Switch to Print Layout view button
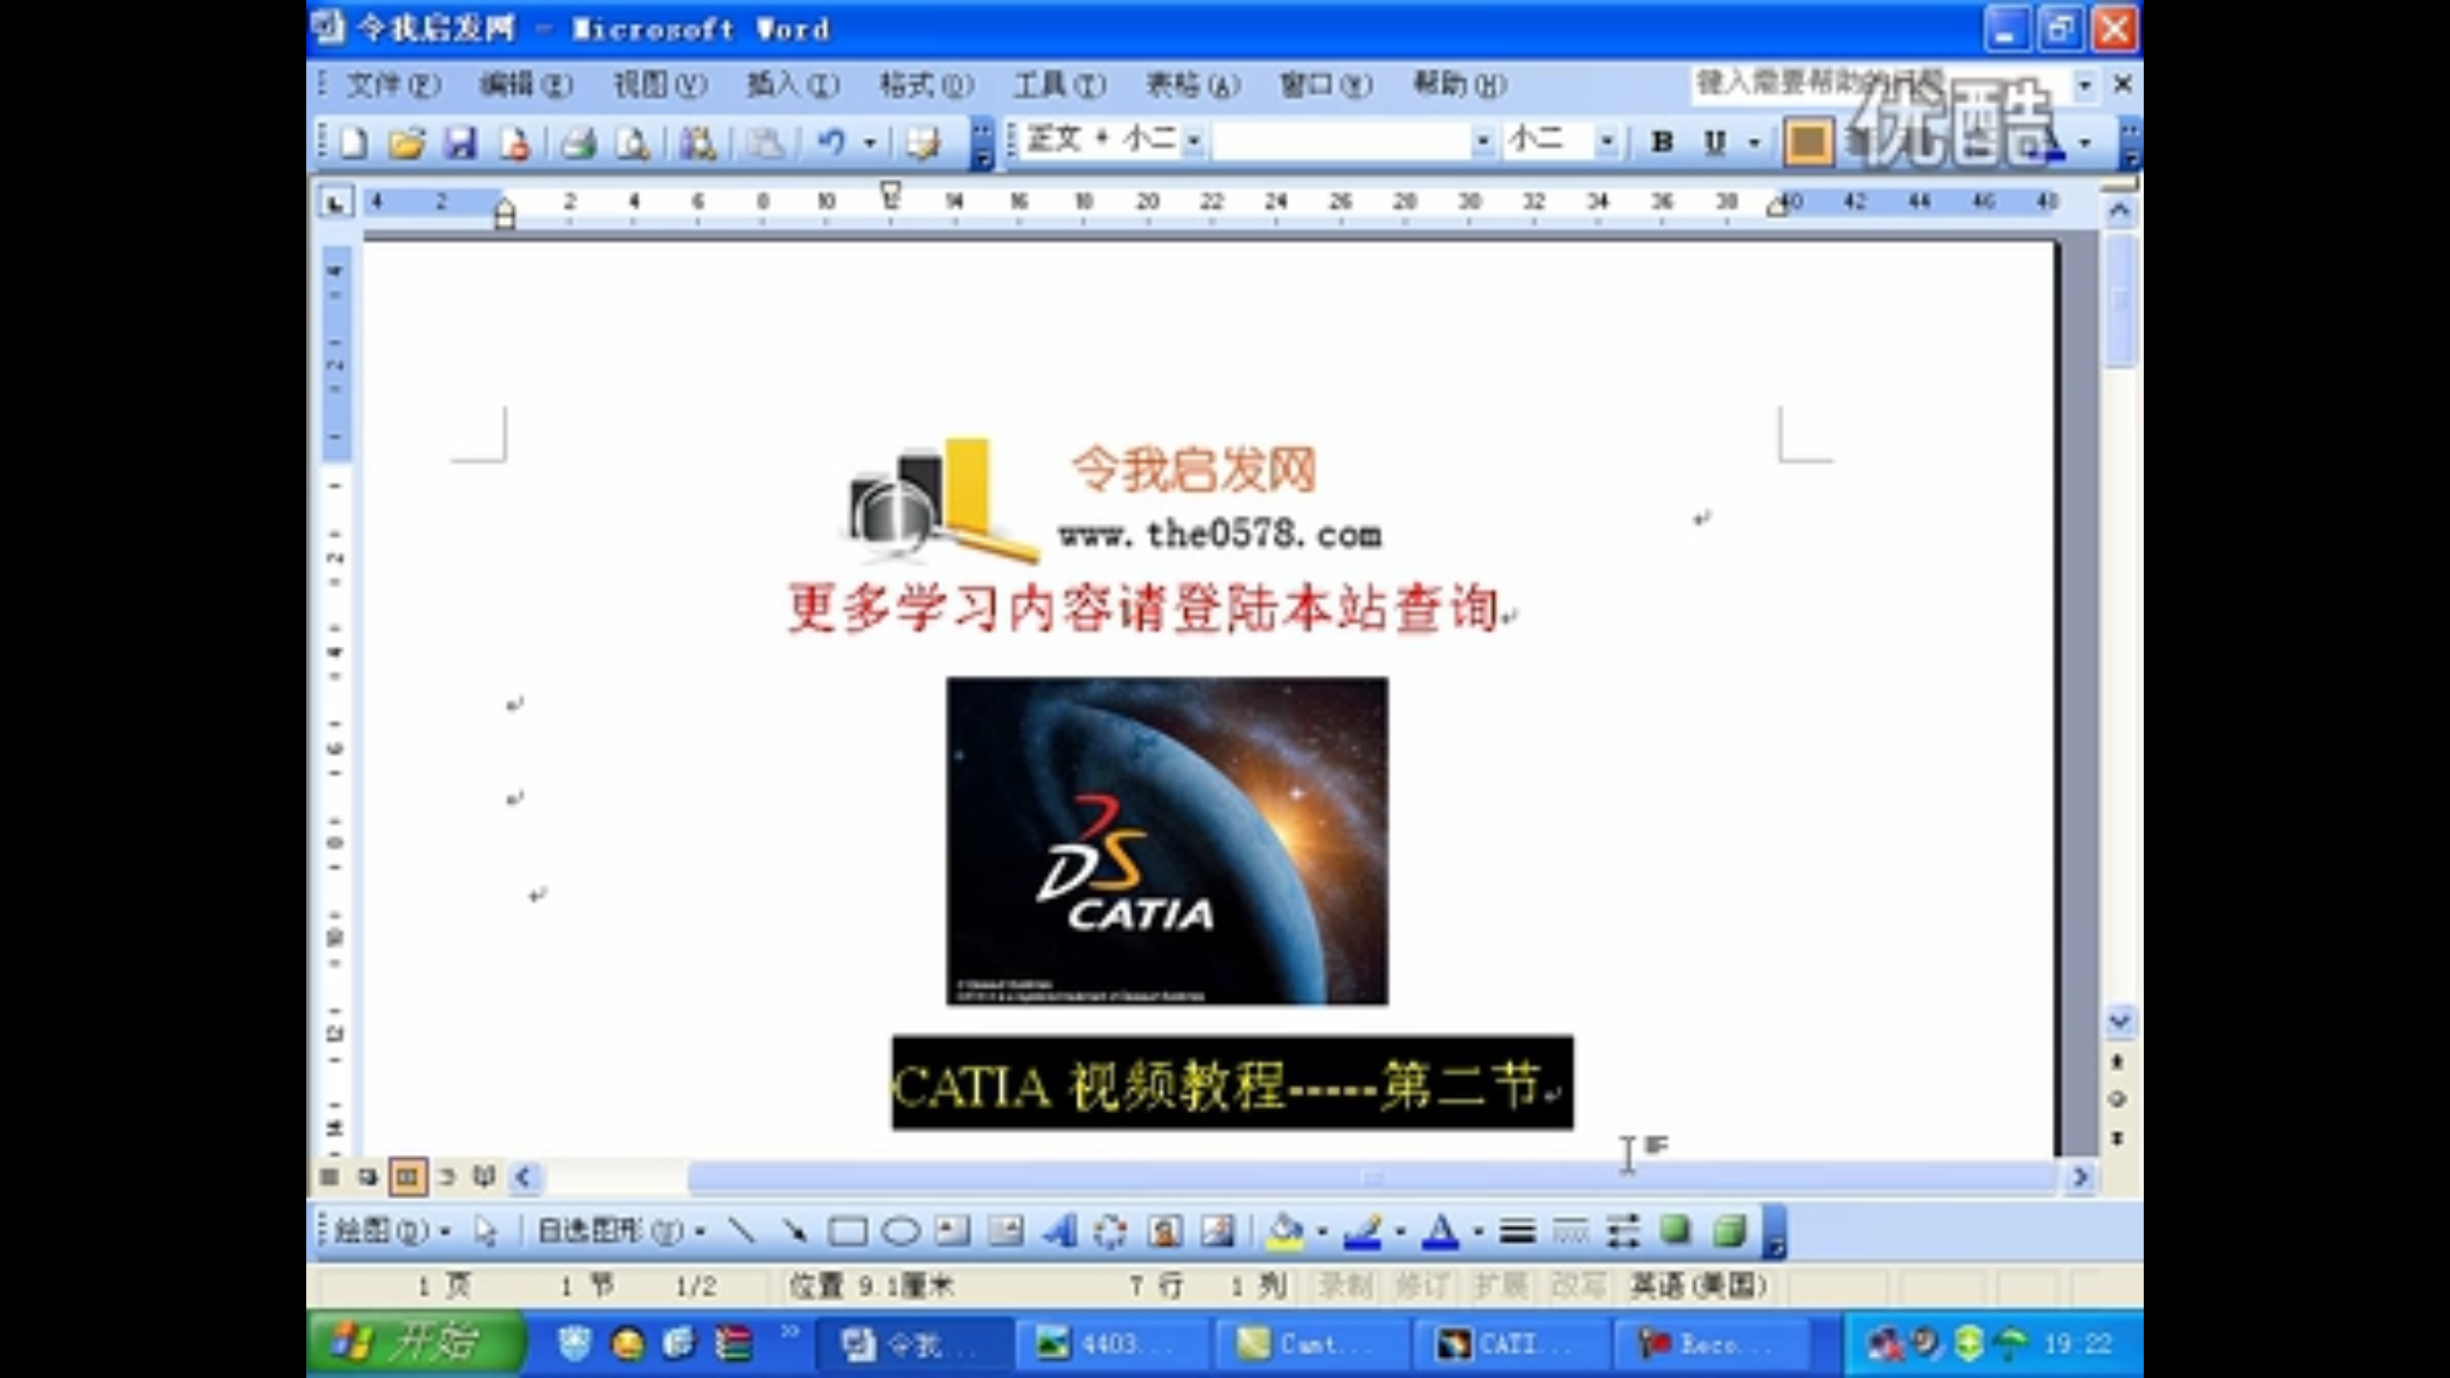Viewport: 2450px width, 1378px height. pos(407,1176)
